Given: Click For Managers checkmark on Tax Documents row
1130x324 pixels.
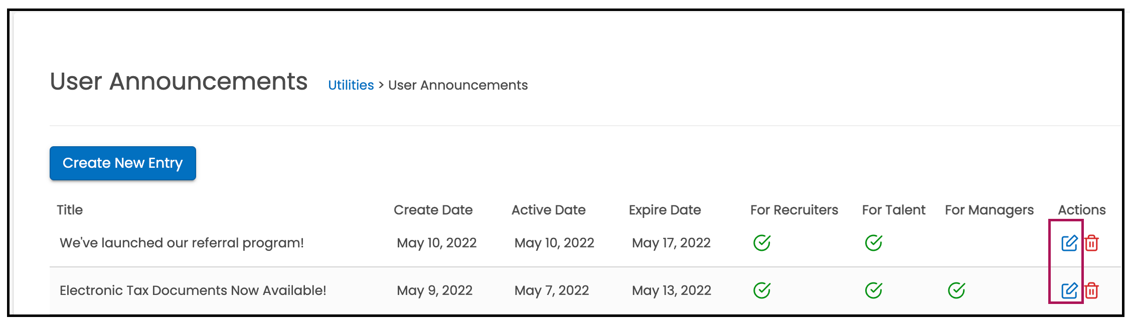Looking at the screenshot, I should pyautogui.click(x=956, y=290).
